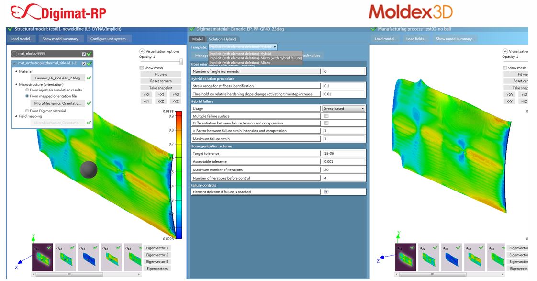Open the Template dropdown
This screenshot has height=281, width=537.
pos(243,47)
